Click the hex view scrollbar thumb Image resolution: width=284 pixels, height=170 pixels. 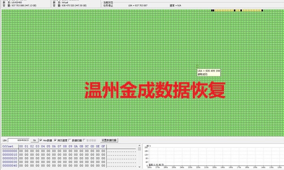139,149
